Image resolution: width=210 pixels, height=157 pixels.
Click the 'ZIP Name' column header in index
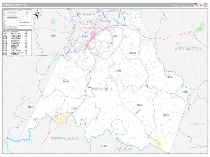(14, 32)
